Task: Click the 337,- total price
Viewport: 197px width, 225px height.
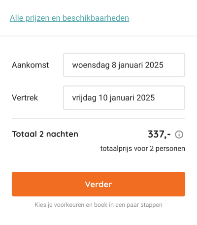Action: point(159,134)
